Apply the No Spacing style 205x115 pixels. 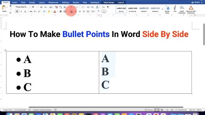[132, 9]
